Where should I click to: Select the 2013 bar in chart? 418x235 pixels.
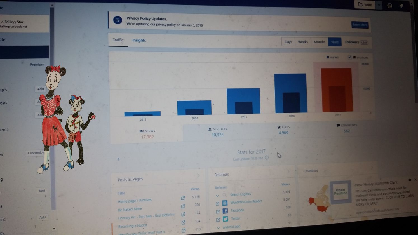point(142,114)
